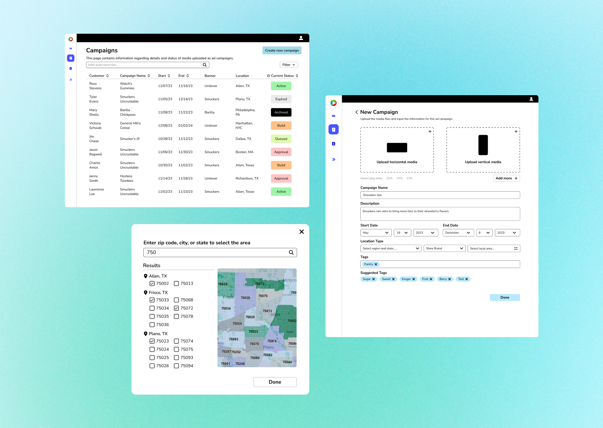Screen dimensions: 603x428
Task: Click plus icon on vertical media upload
Action: (x=516, y=132)
